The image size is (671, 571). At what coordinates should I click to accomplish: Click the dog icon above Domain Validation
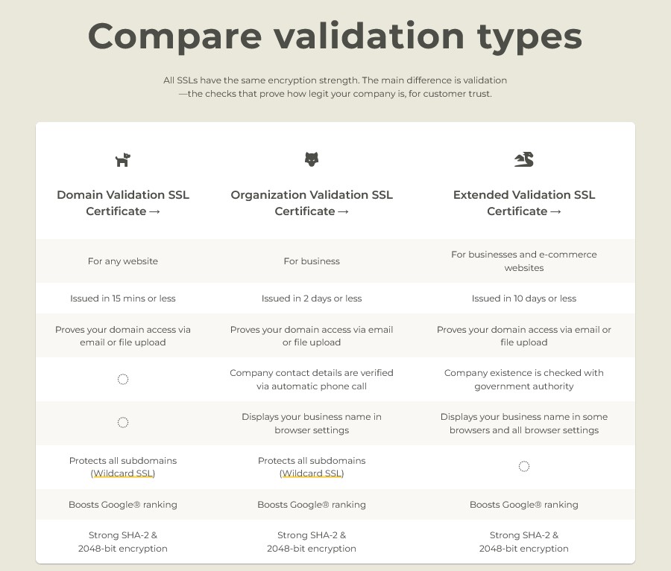(123, 160)
